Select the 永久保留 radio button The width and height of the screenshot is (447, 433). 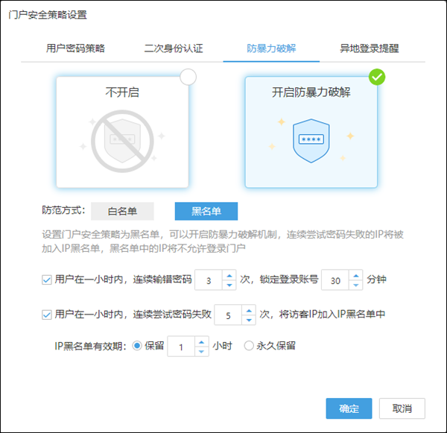click(x=249, y=347)
